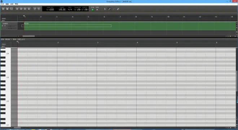
Task: Click the track-view horizontal zoom out button
Action: 228,36
